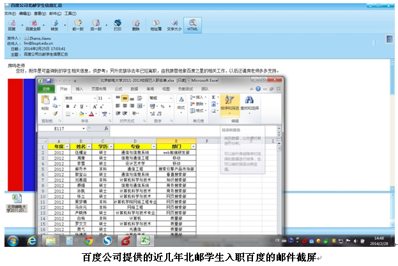
Task: Open filter dropdown on 专业 column
Action: [x=153, y=147]
